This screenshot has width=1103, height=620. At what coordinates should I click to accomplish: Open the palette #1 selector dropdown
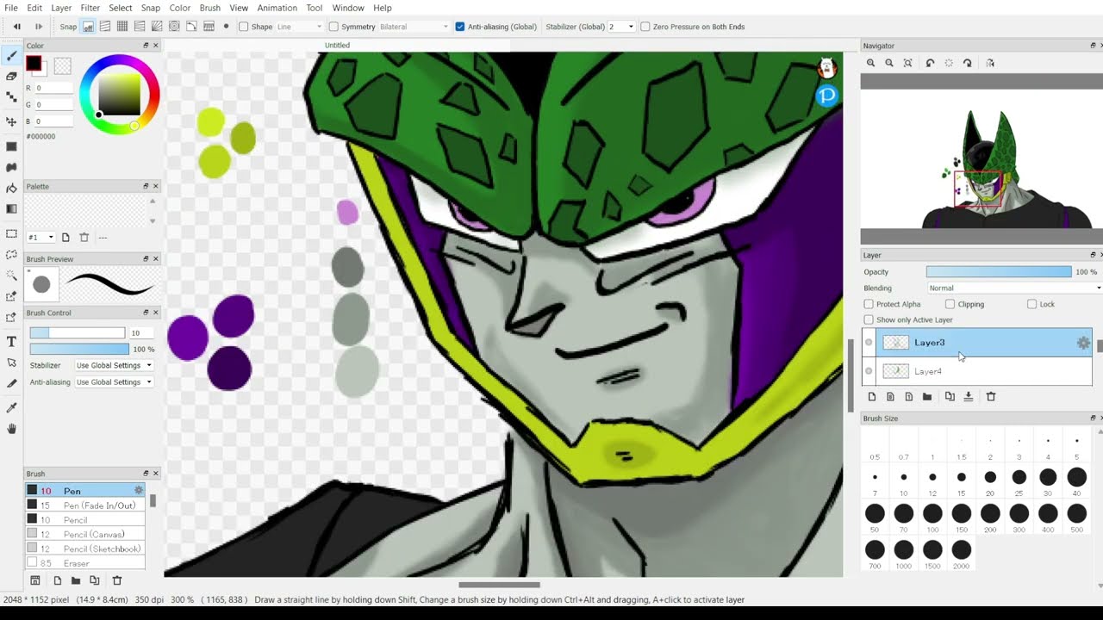41,237
